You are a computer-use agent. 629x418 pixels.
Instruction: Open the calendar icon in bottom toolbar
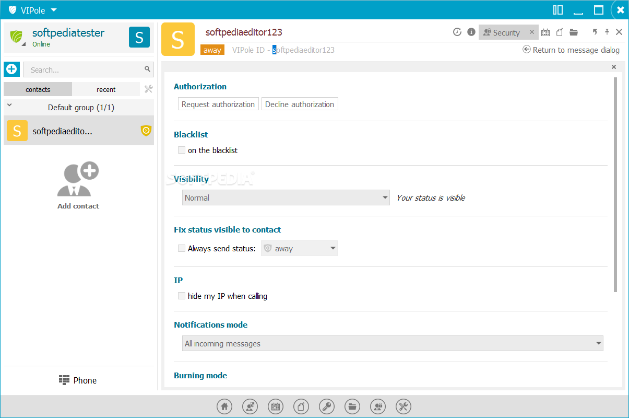276,407
